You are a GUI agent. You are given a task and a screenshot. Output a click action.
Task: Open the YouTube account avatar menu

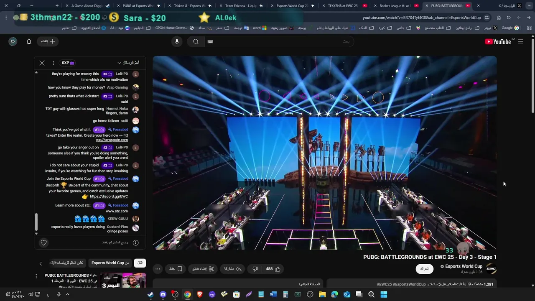pyautogui.click(x=13, y=41)
